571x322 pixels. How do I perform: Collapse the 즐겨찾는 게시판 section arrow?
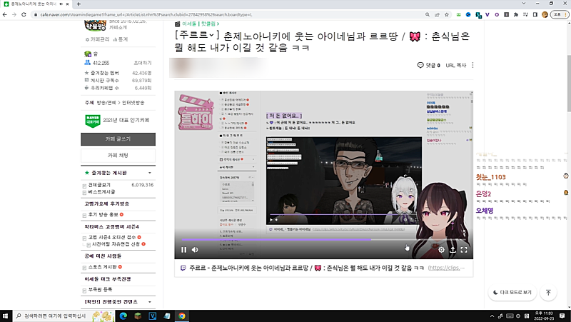(150, 173)
